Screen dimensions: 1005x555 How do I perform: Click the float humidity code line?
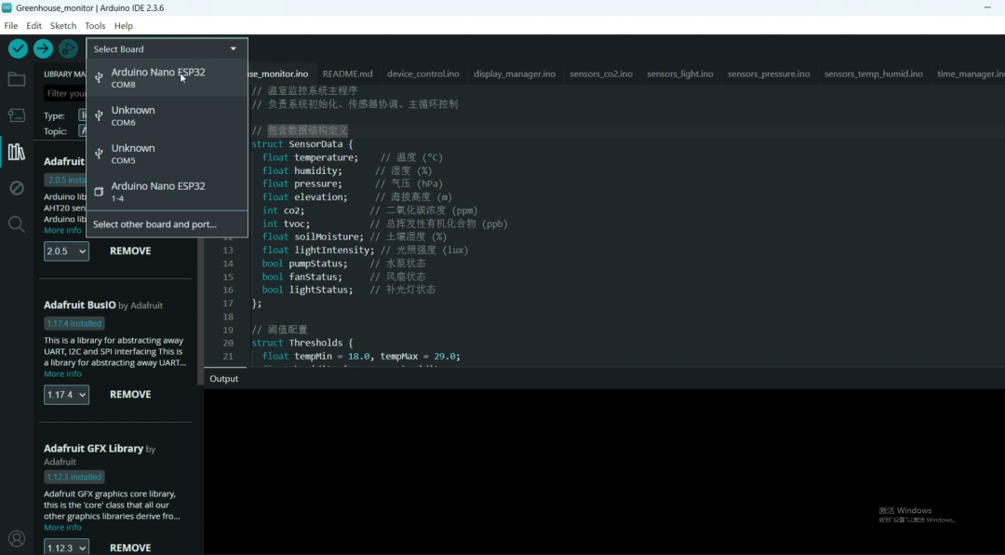[x=347, y=170]
